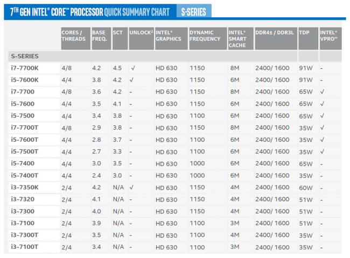Select the i5-7400 processor name
350x258 pixels.
pyautogui.click(x=23, y=163)
